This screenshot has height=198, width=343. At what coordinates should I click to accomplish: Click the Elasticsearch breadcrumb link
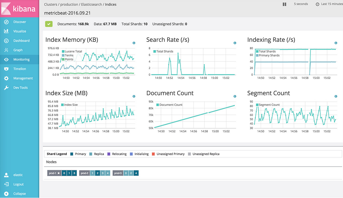(x=91, y=5)
